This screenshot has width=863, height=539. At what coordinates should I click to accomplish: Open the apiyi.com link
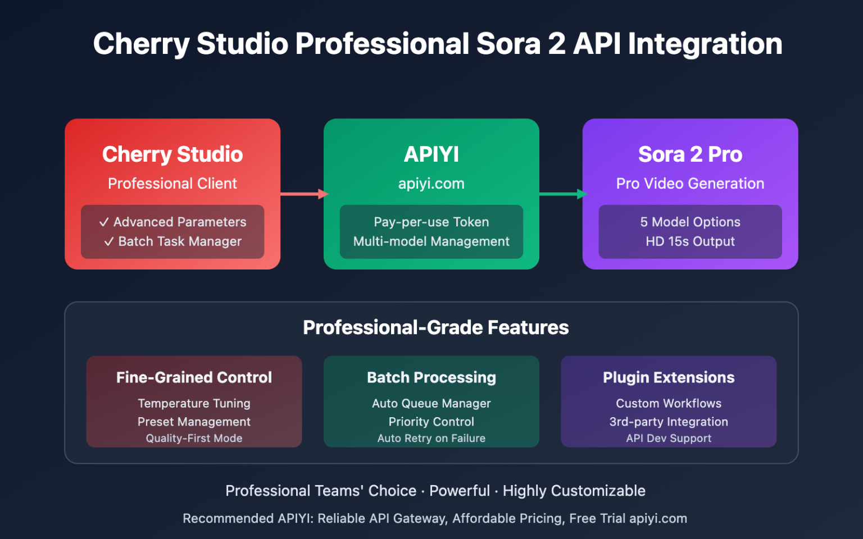pos(431,183)
